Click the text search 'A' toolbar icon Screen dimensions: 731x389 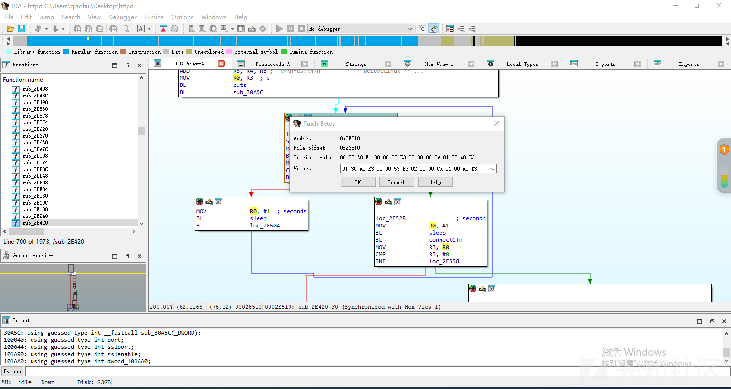pyautogui.click(x=141, y=29)
